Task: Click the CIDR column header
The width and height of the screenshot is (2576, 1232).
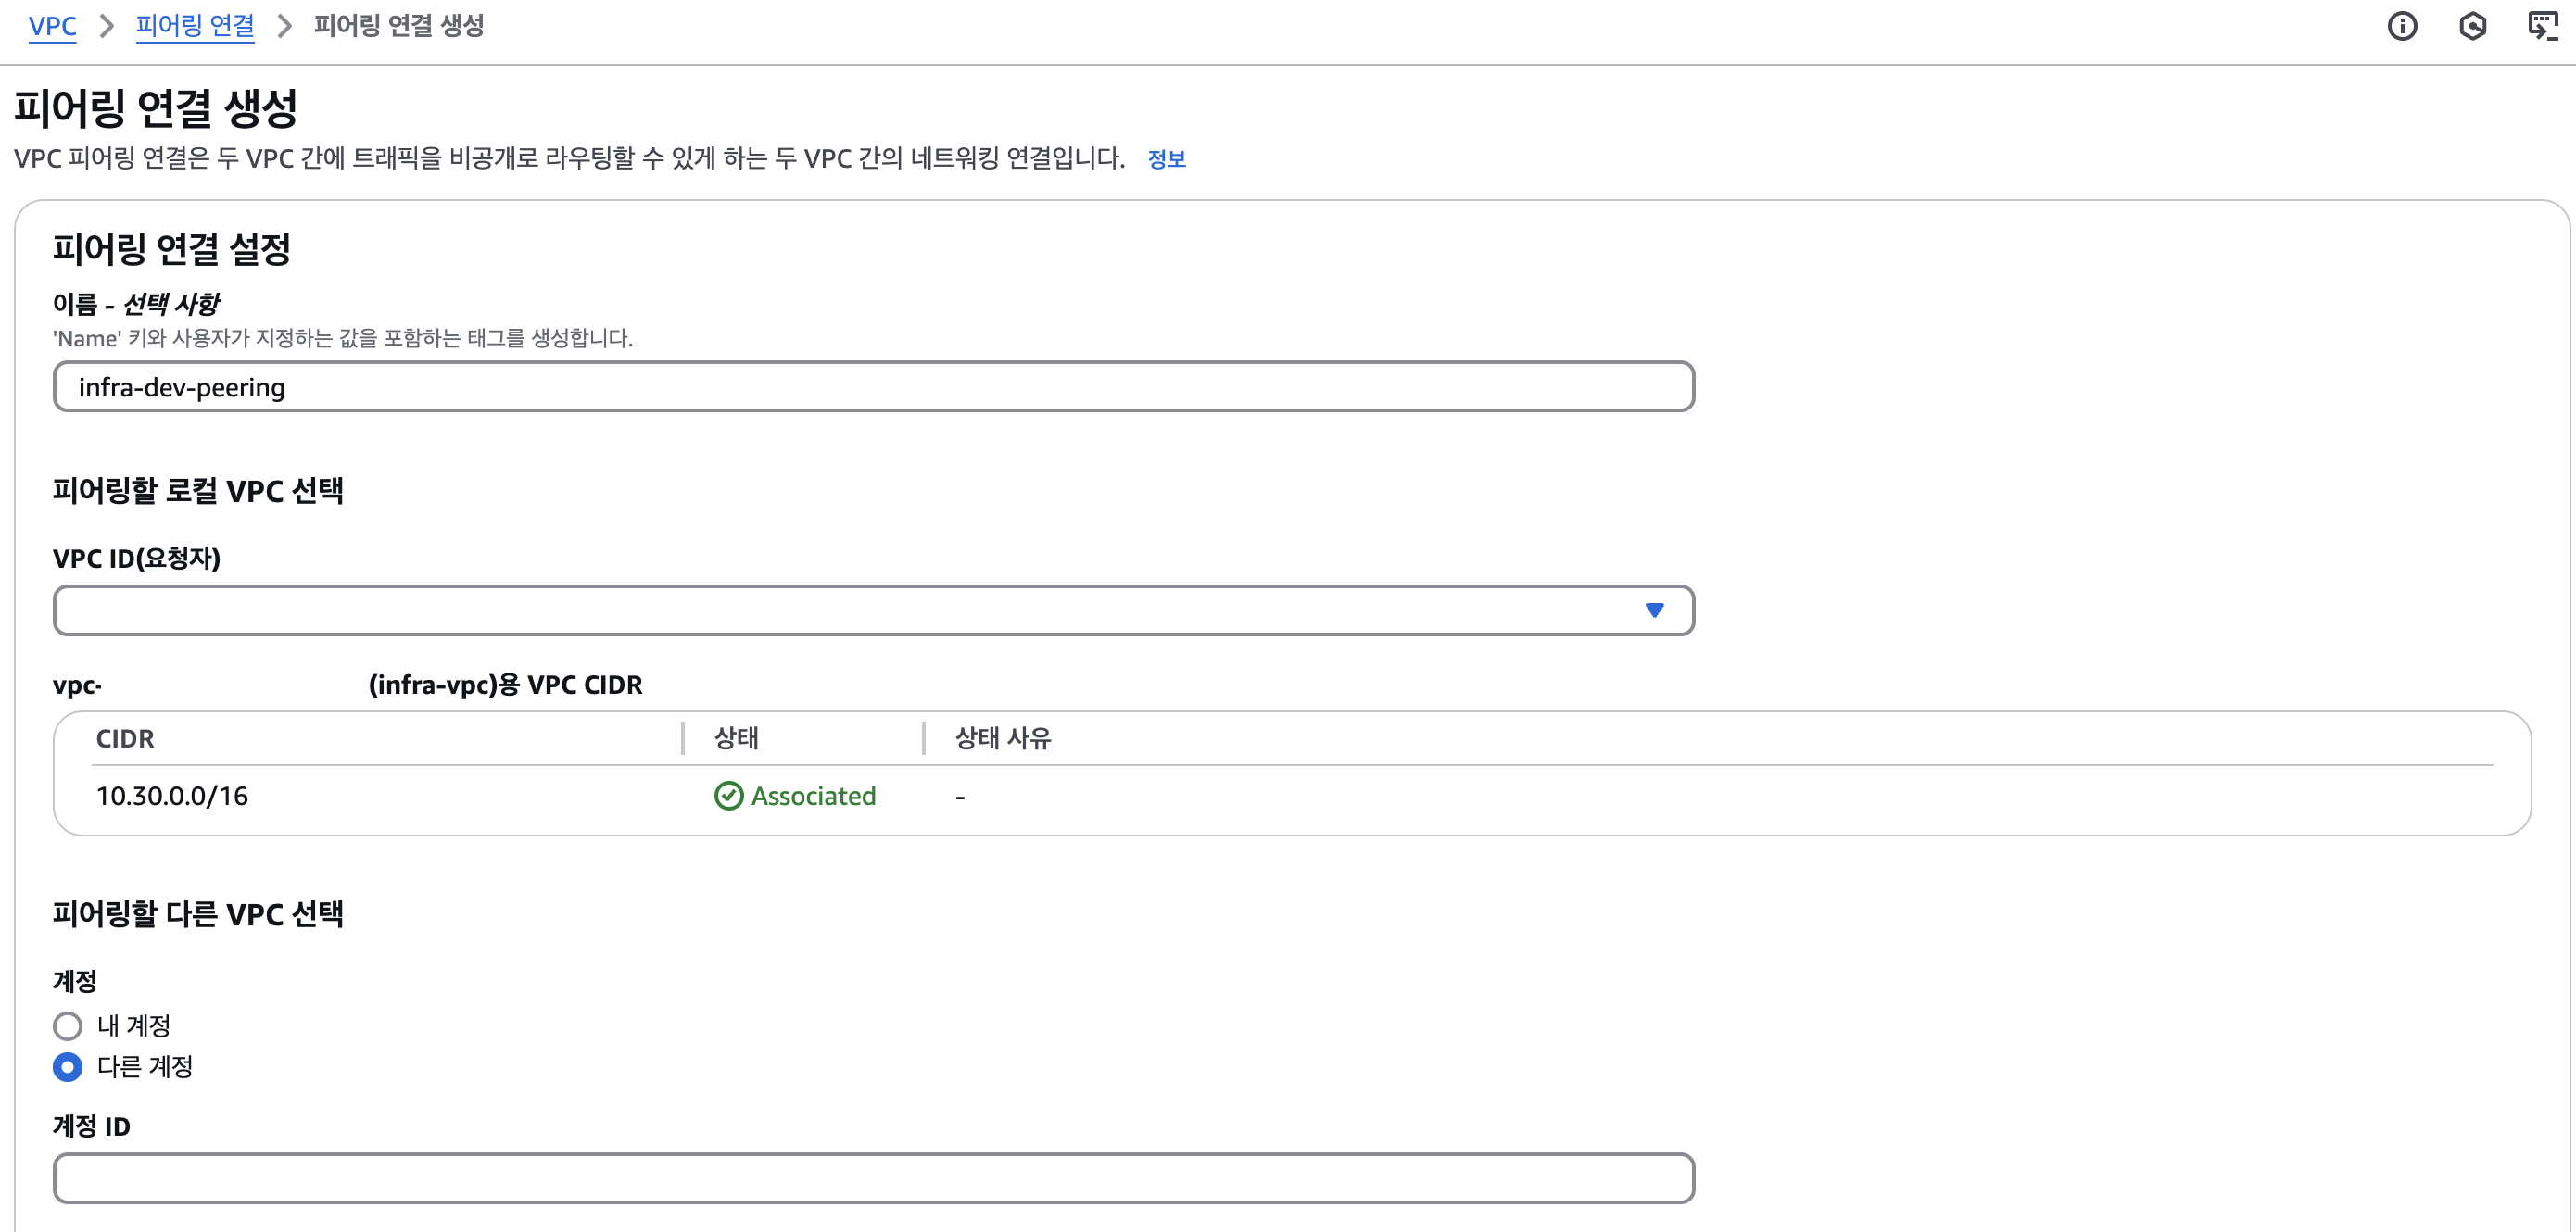Action: (x=125, y=739)
